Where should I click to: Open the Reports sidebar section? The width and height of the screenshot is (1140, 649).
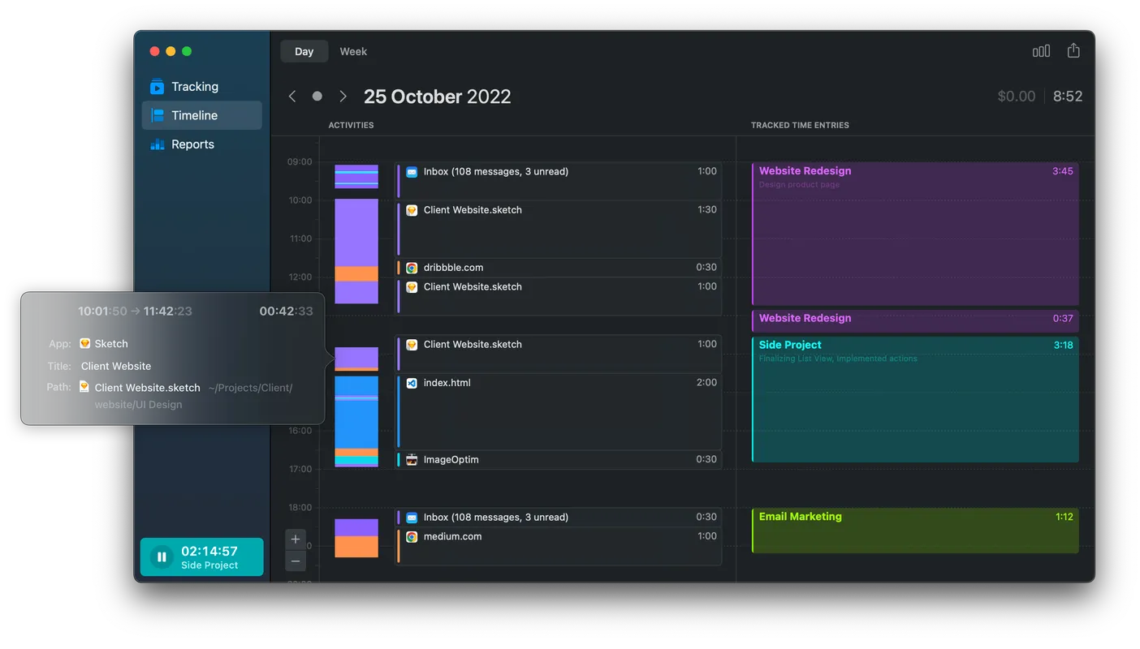192,144
